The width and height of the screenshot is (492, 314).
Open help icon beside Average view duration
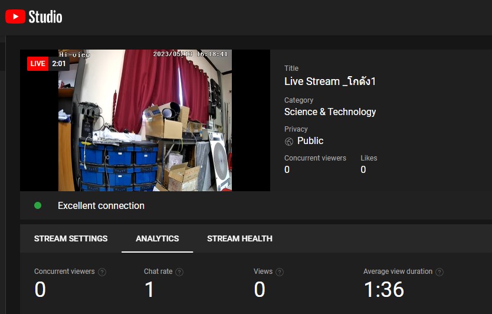click(439, 272)
